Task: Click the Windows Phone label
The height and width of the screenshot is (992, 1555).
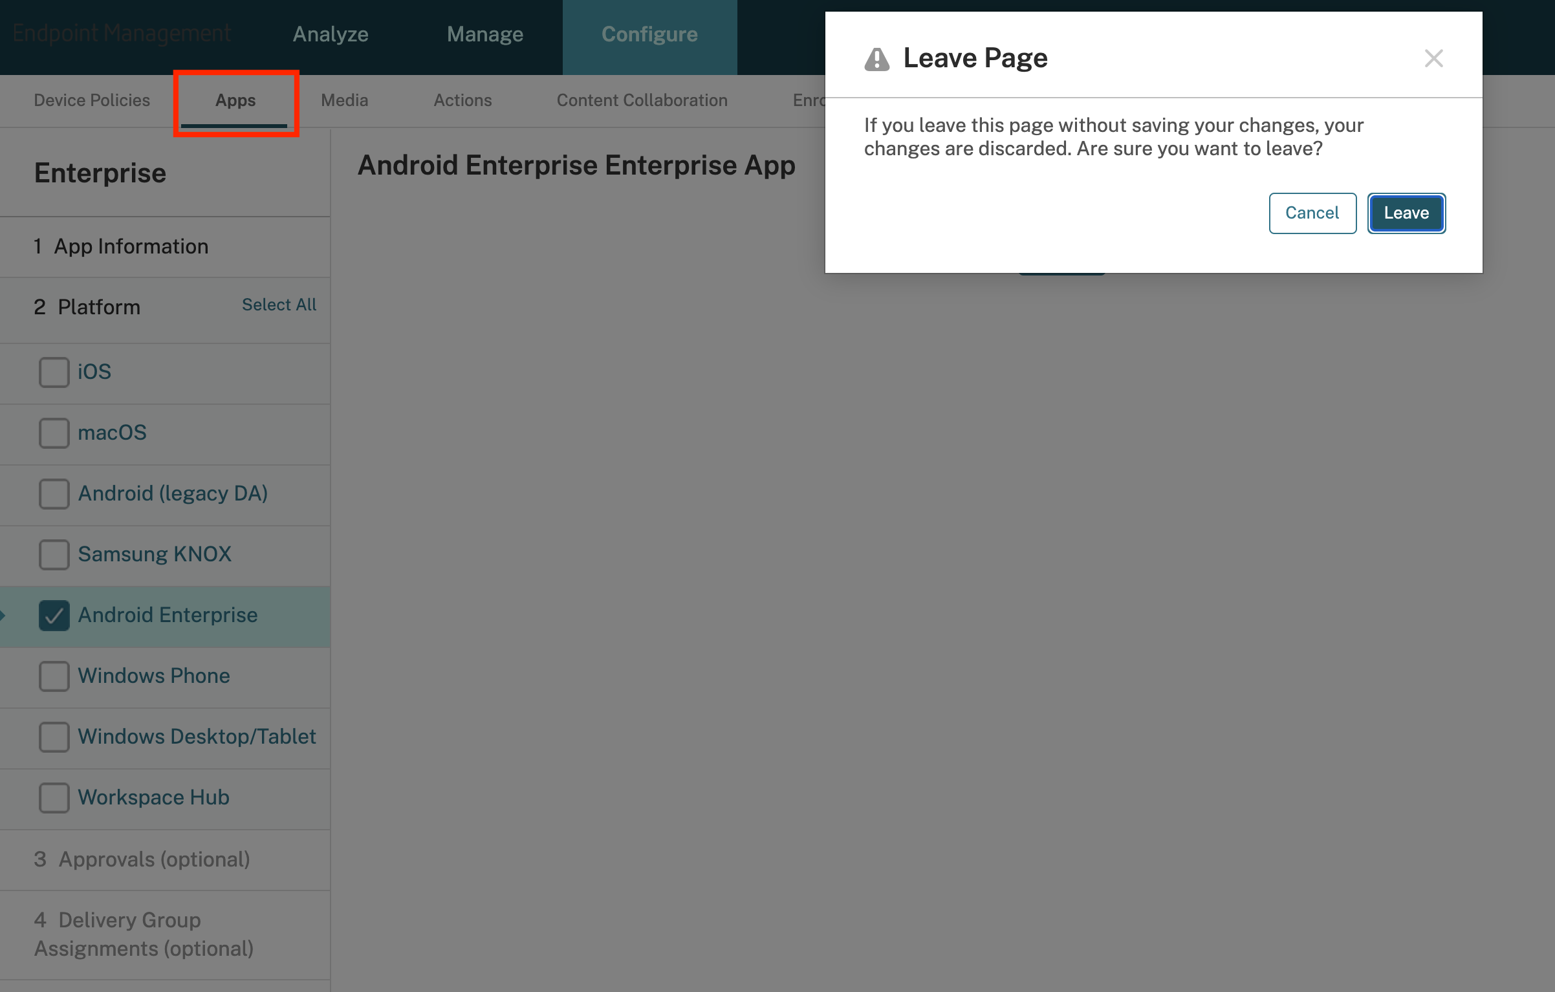Action: click(154, 676)
